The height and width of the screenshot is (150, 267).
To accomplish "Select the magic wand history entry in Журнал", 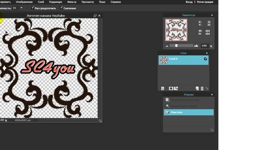I will tap(189, 106).
